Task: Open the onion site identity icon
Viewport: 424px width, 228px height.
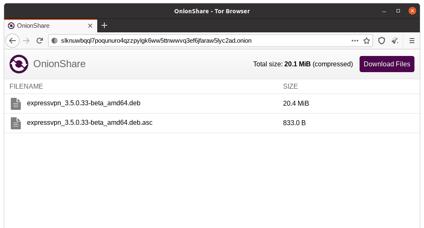Action: 54,41
